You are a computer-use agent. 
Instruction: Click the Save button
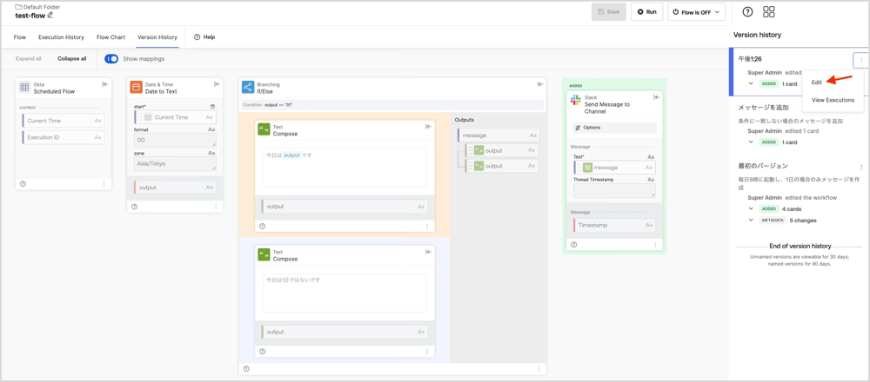[x=609, y=11]
